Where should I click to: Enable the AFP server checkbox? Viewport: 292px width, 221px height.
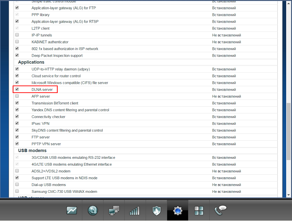(17, 96)
